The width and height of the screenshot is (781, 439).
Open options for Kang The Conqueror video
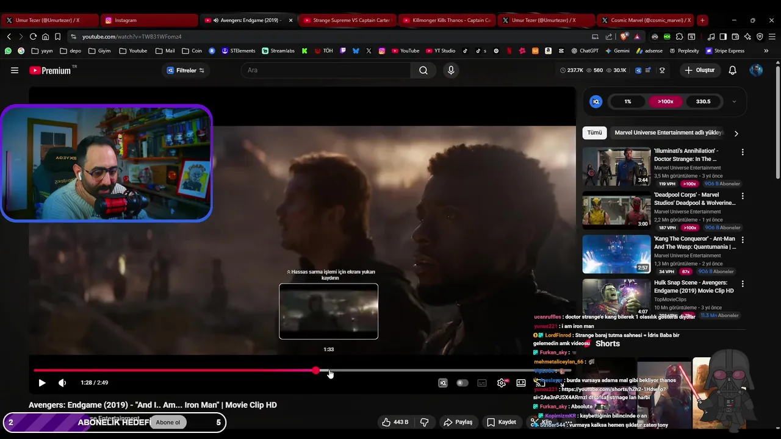coord(743,240)
